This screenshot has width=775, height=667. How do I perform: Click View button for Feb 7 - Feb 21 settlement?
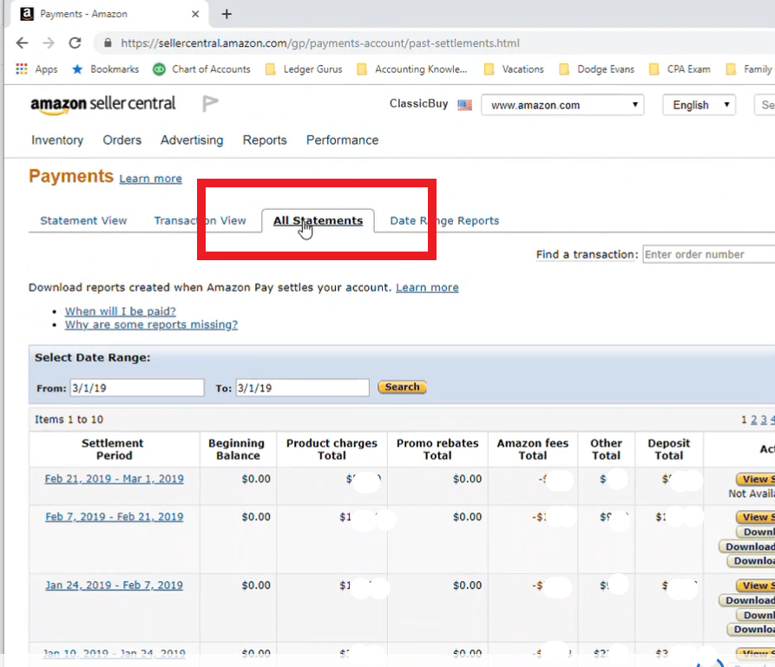point(755,517)
